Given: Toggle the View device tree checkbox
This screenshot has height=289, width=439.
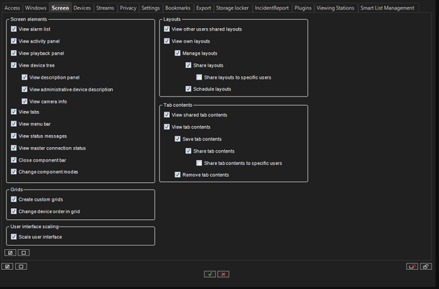Looking at the screenshot, I should tap(14, 65).
